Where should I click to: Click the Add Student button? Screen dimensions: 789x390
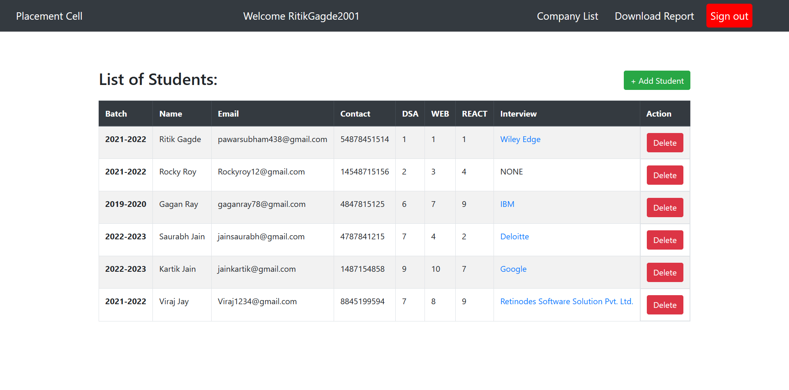pos(656,80)
